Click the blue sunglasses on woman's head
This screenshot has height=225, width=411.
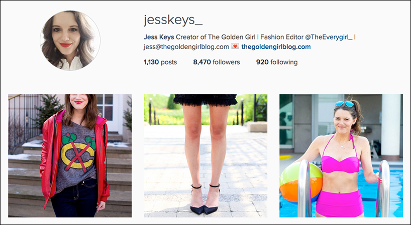tap(344, 104)
